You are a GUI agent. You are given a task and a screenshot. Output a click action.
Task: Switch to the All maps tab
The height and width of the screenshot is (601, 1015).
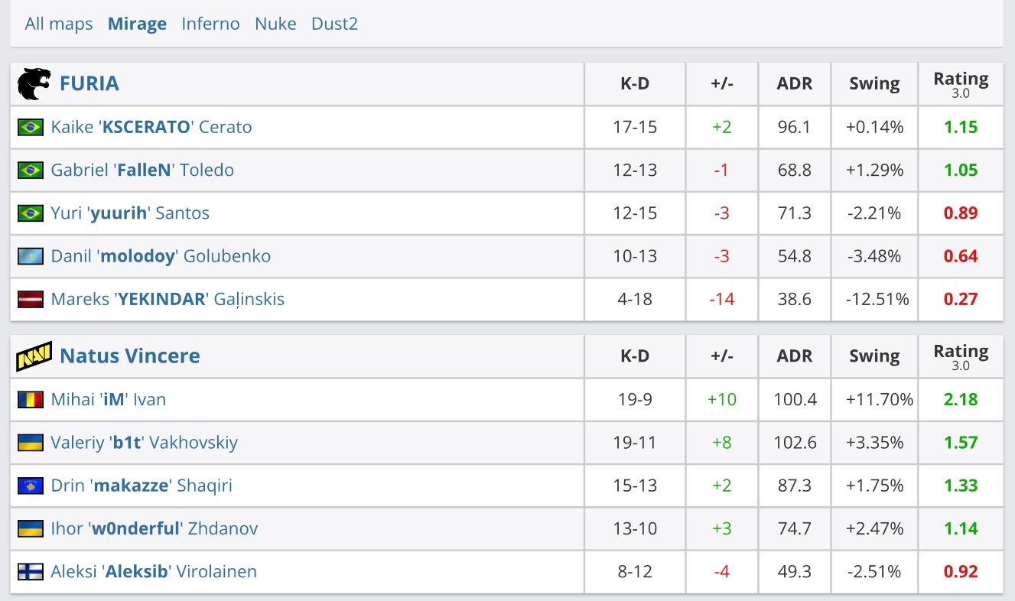click(59, 24)
